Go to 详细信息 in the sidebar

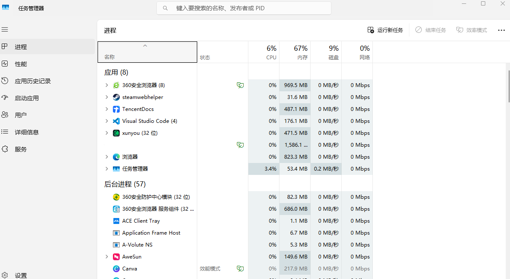point(26,132)
